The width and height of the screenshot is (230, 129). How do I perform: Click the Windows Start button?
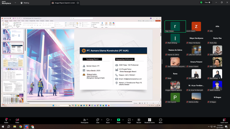3,126
